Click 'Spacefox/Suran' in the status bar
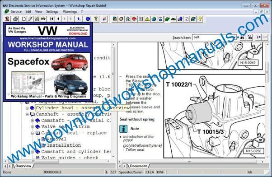This screenshot has height=177, width=272. click(131, 172)
